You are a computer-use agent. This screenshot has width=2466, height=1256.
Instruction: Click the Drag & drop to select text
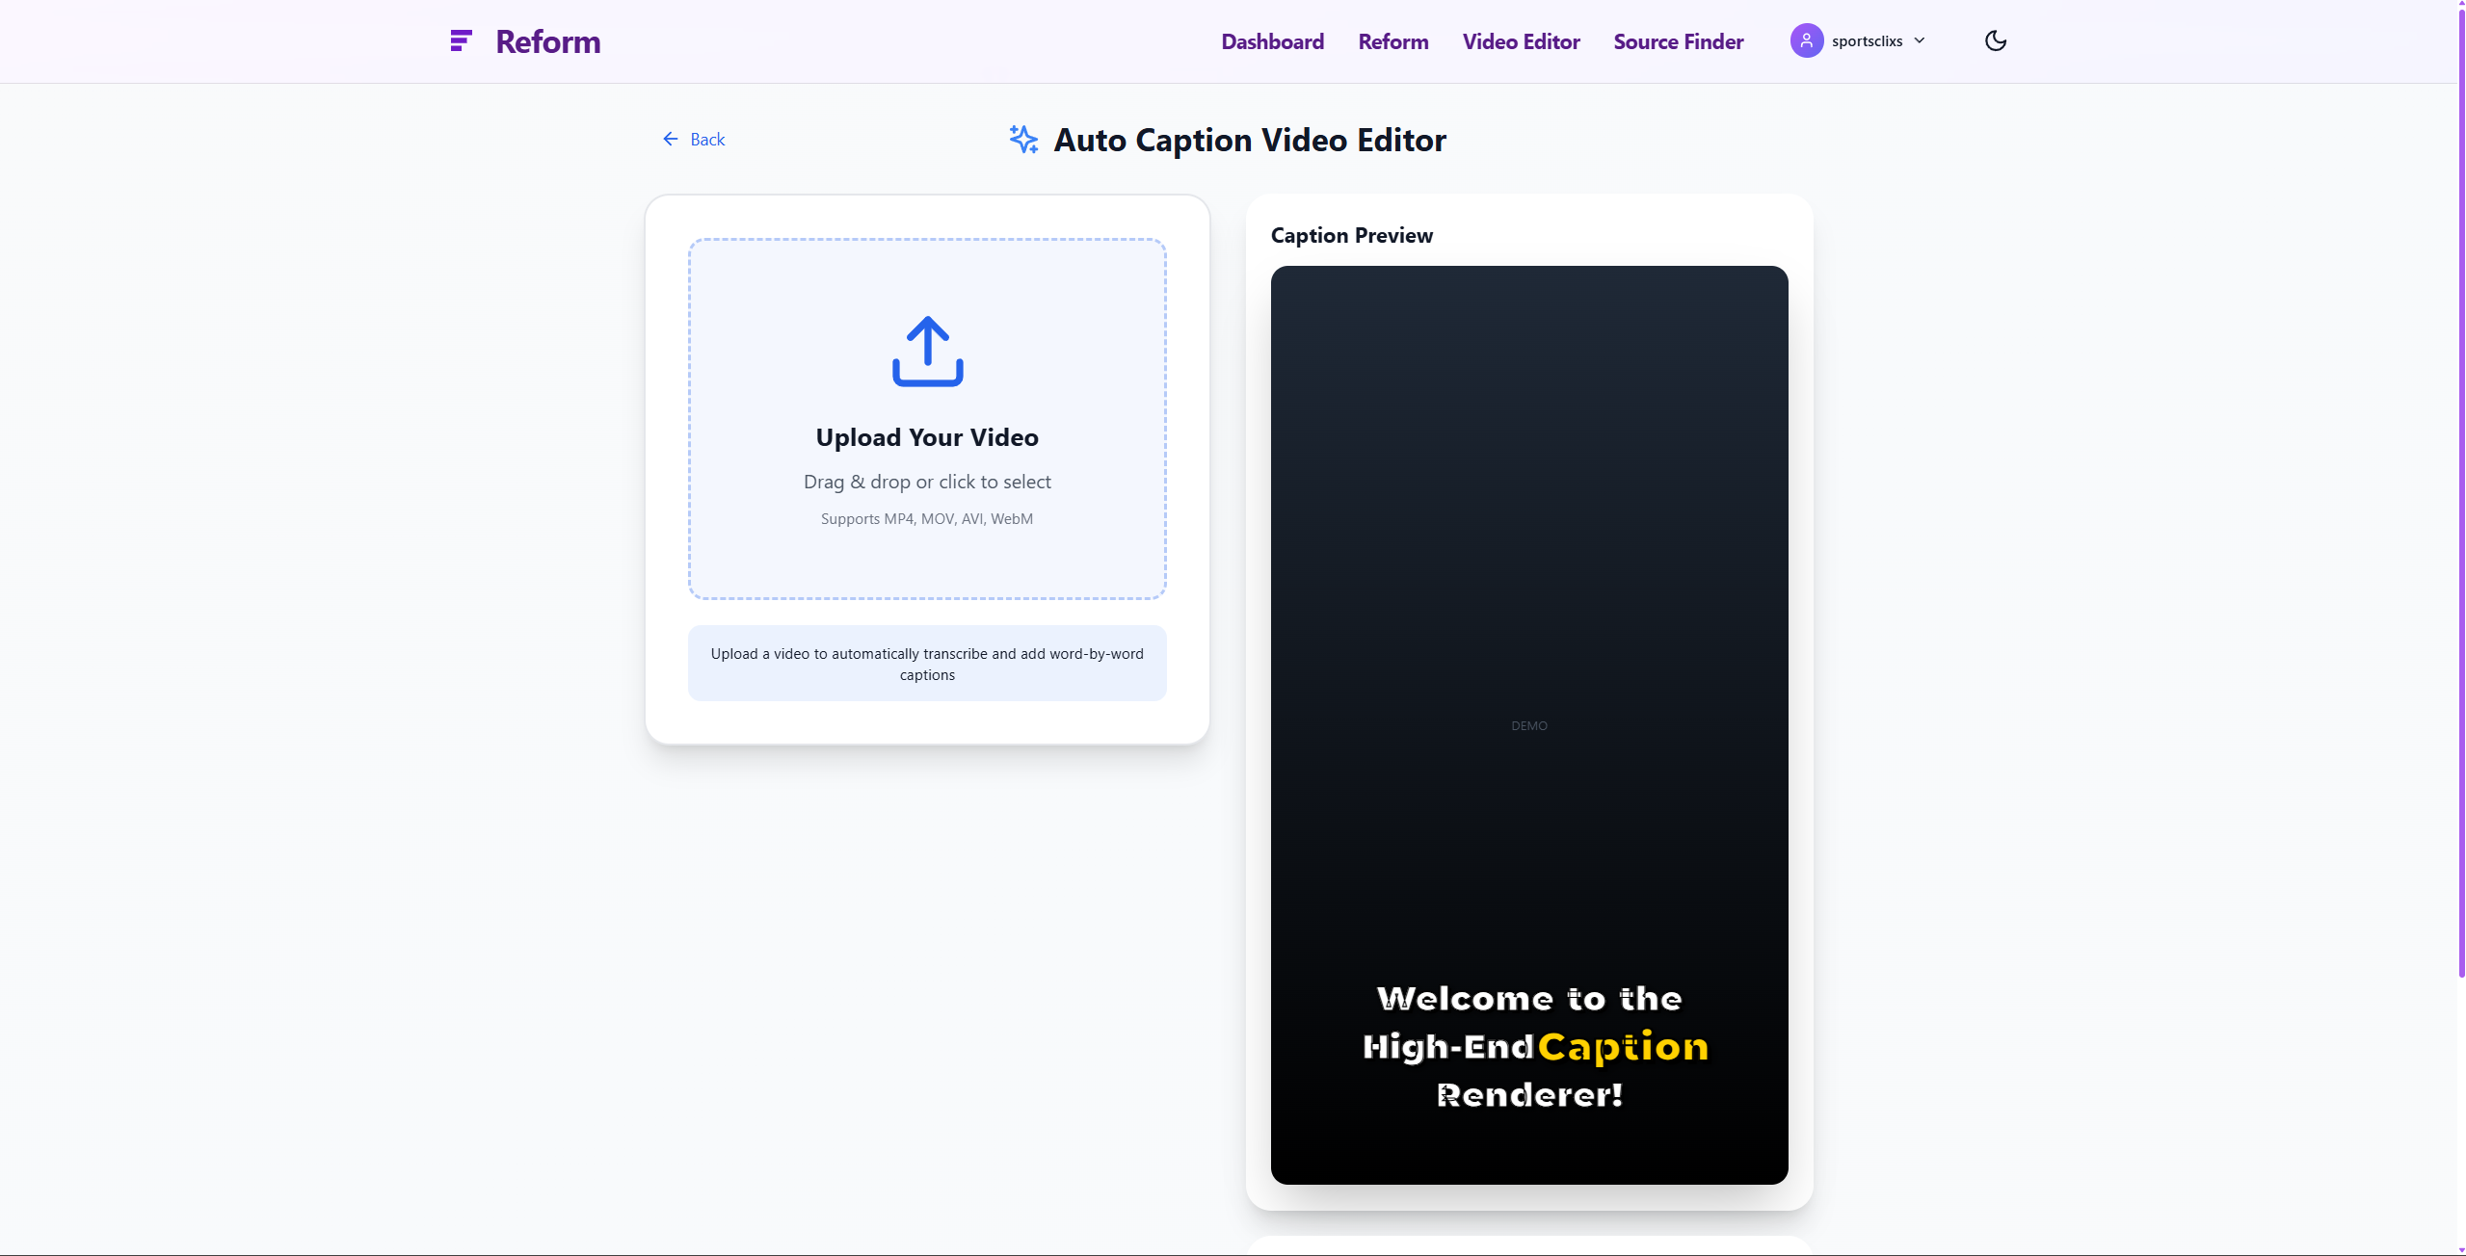click(926, 482)
